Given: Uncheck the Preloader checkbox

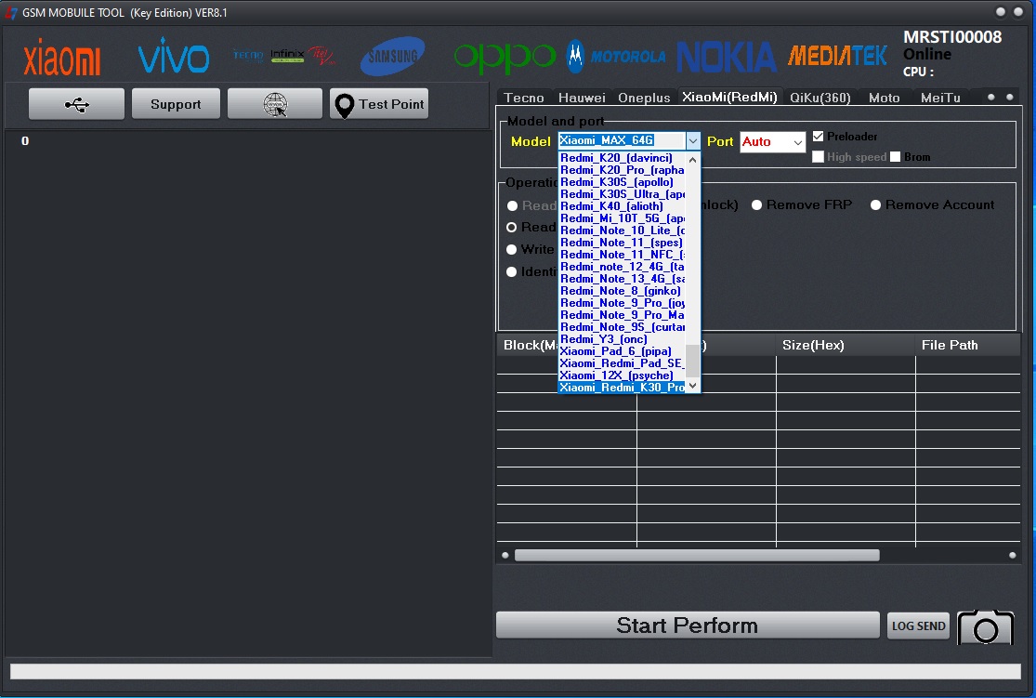Looking at the screenshot, I should [819, 137].
